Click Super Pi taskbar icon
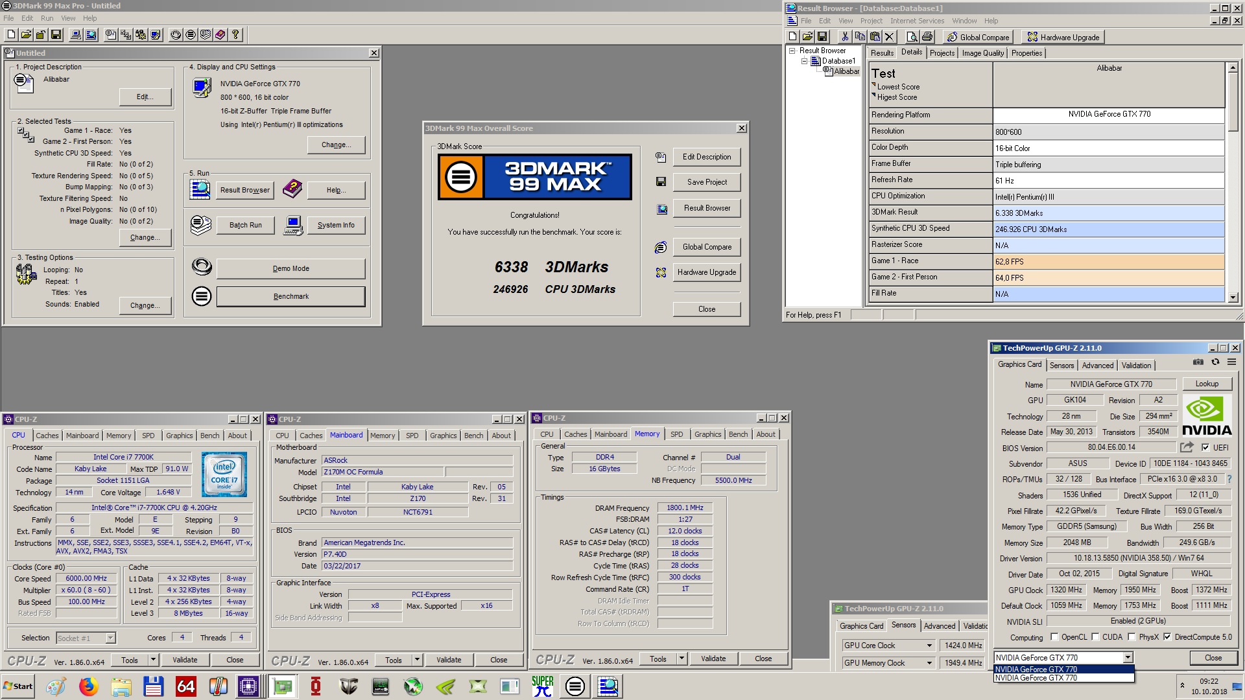Screen dimensions: 1245x700 point(542,686)
